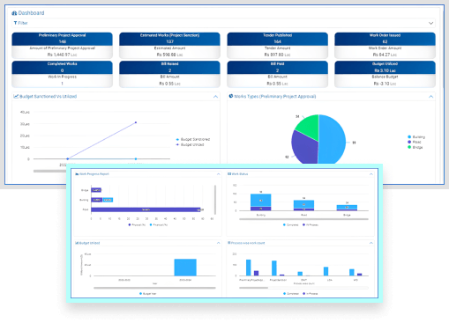
Task: Click the Work Status panel icon
Action: [229, 174]
